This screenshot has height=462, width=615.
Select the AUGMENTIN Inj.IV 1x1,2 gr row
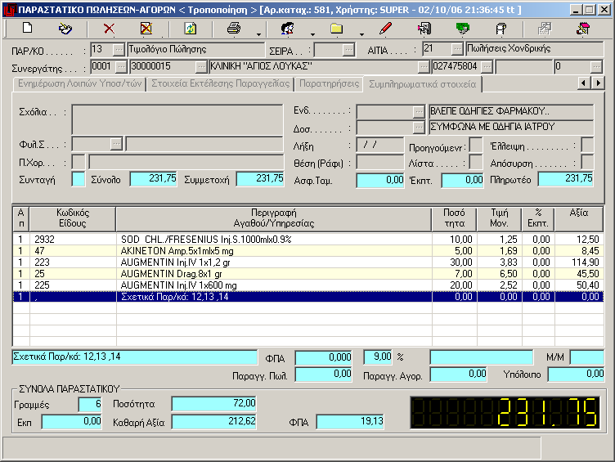[x=307, y=262]
